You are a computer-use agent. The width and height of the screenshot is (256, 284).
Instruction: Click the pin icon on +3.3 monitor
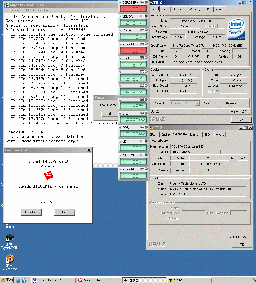click(x=142, y=72)
